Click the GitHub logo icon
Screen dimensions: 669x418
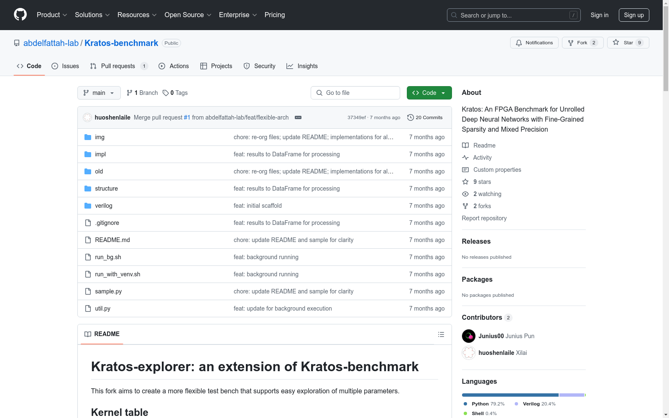20,15
